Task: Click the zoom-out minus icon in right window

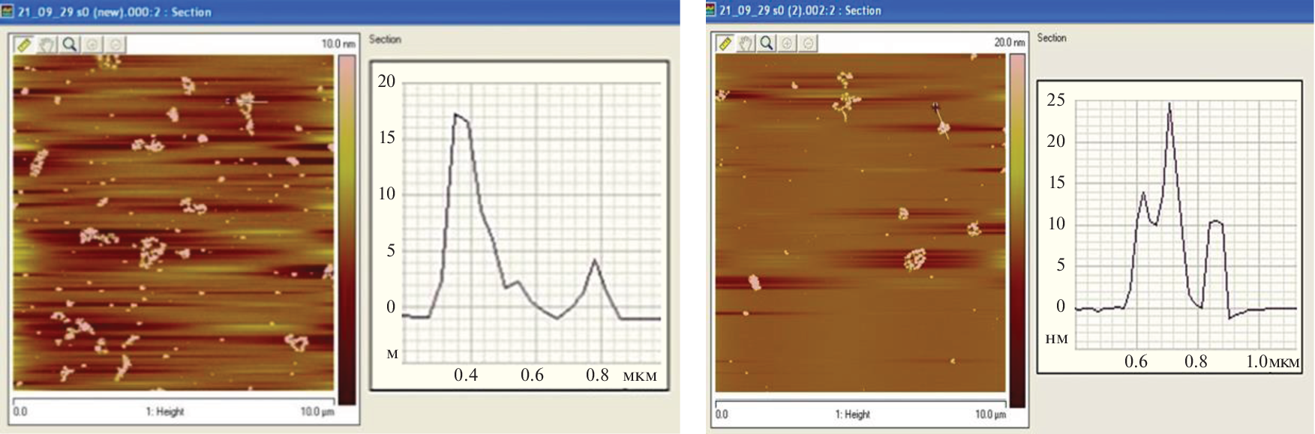Action: click(x=807, y=43)
